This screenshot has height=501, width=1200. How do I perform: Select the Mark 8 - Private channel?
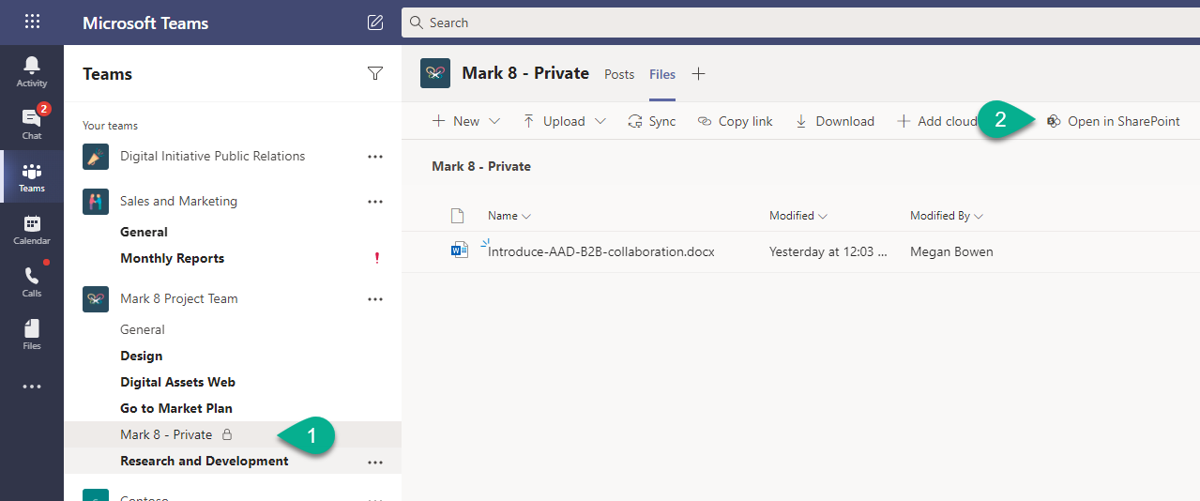click(x=233, y=434)
